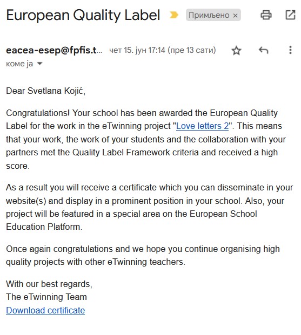
Task: Open the email in a new window
Action: (290, 15)
